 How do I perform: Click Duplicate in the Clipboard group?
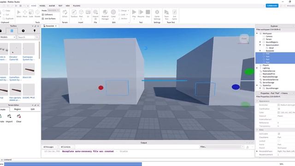click(8, 18)
